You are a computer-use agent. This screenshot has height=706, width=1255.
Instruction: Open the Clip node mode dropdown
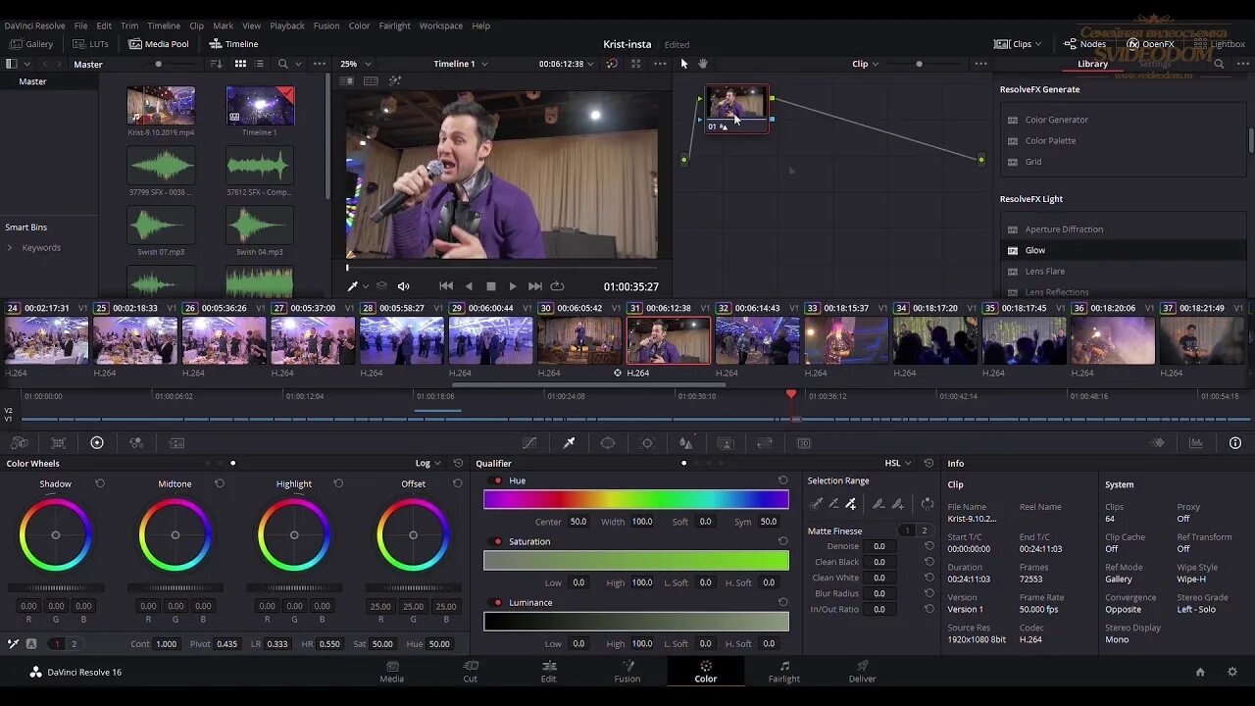point(865,64)
